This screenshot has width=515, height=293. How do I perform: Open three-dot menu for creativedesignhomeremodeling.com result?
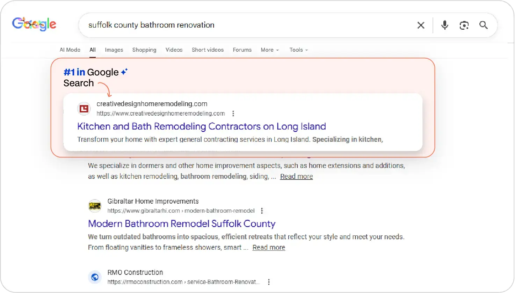point(233,113)
